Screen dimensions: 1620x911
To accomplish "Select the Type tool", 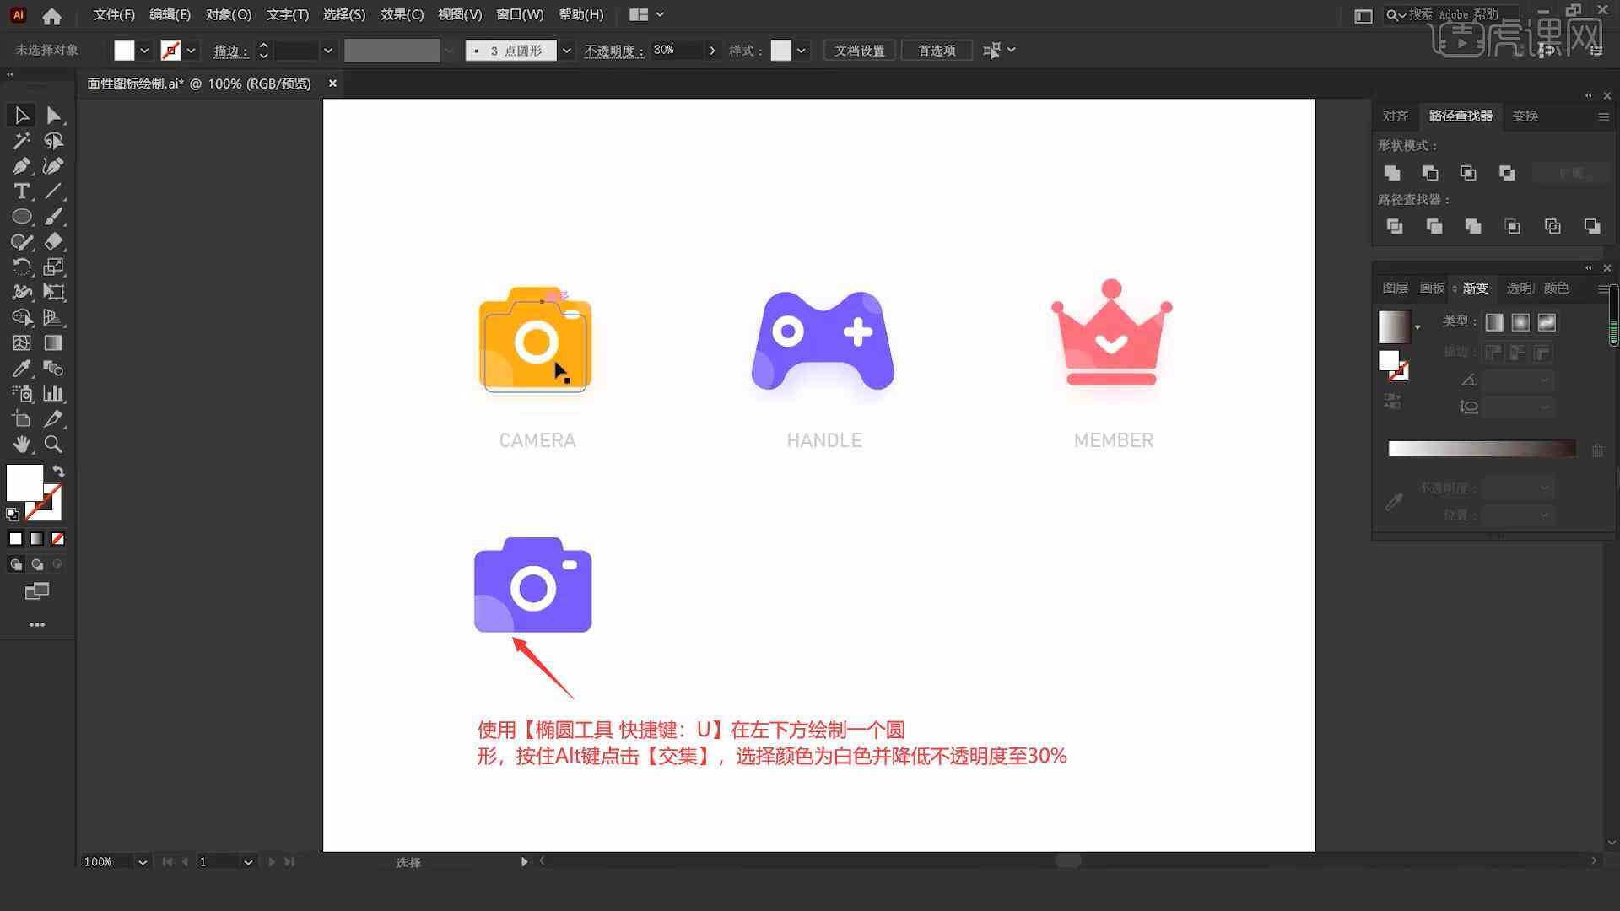I will 21,190.
